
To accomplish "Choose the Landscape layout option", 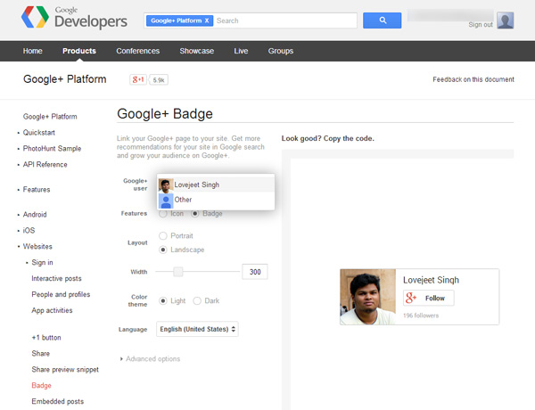I will click(163, 250).
